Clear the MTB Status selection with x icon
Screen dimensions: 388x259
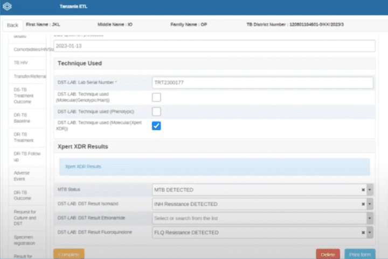click(x=363, y=190)
